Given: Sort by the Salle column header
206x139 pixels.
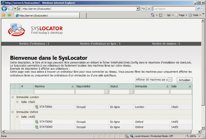Looking at the screenshot, I should 181,86.
